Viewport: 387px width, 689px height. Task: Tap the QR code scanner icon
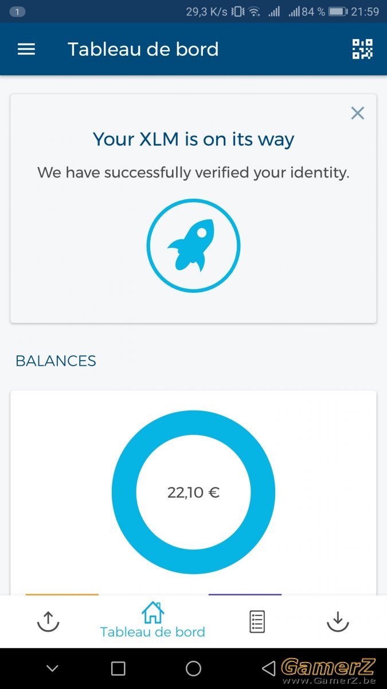(362, 49)
